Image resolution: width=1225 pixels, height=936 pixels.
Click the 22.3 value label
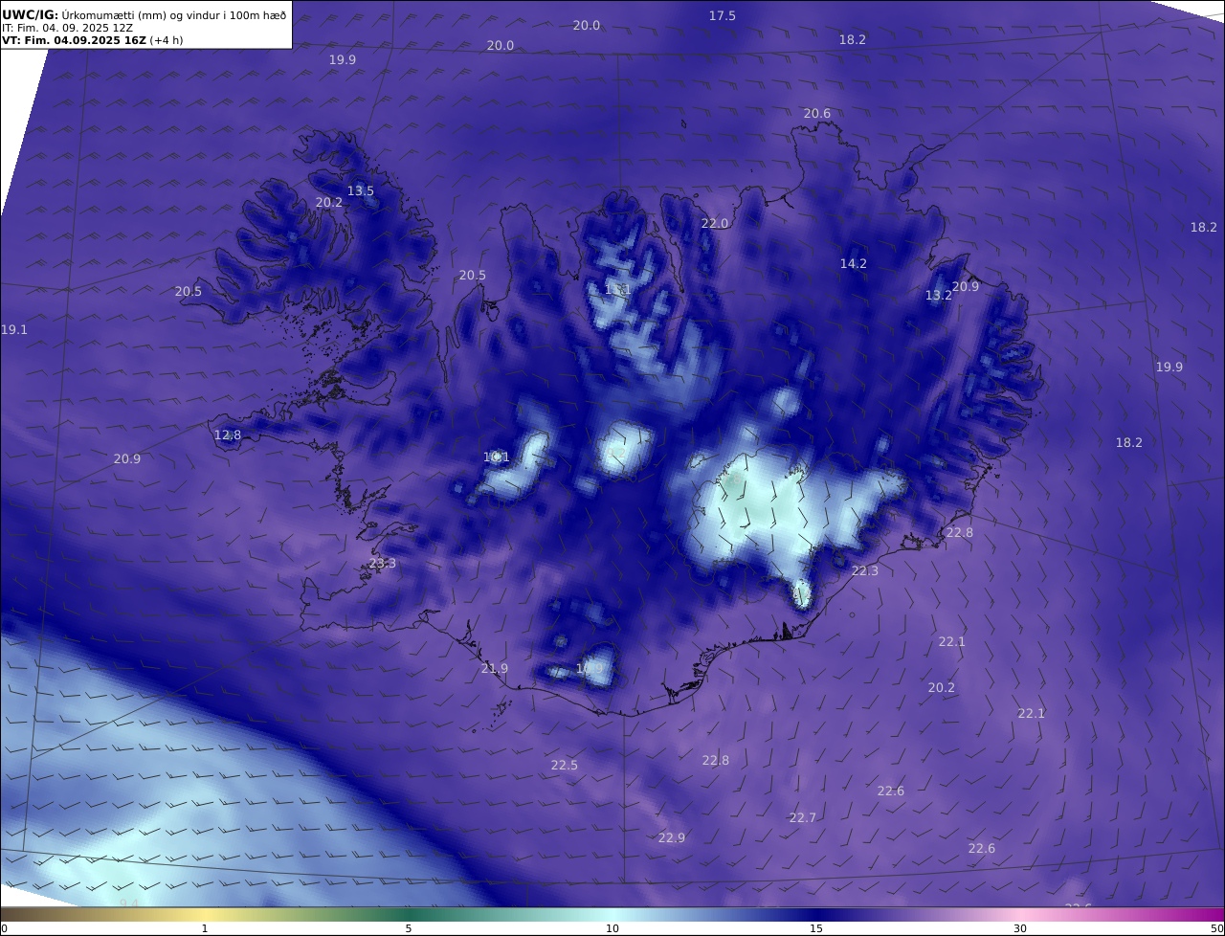click(x=865, y=570)
